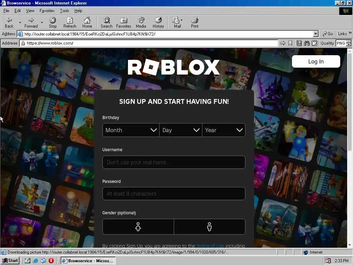Click the Windows logo throbber icon

pos(345,11)
